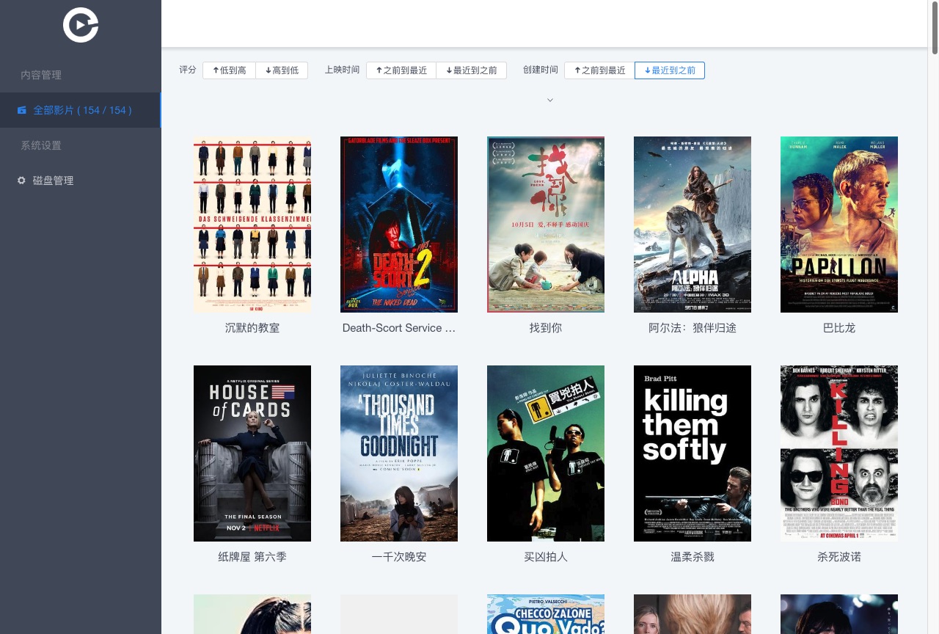Click the title 温柔杀戮

coord(693,557)
